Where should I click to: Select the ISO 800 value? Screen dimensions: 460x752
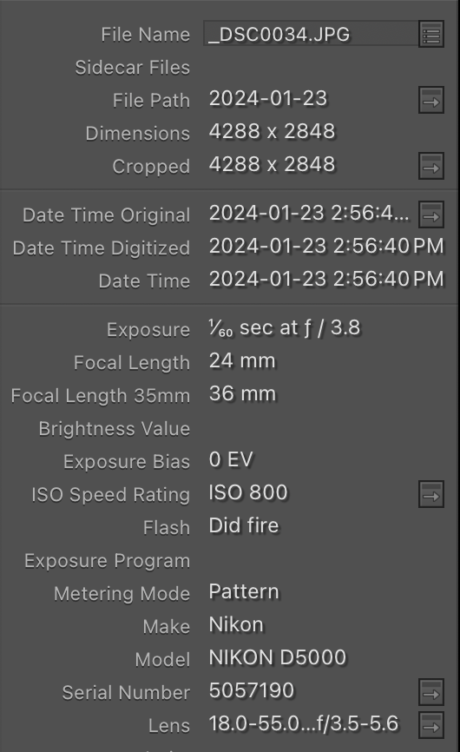[x=248, y=492]
